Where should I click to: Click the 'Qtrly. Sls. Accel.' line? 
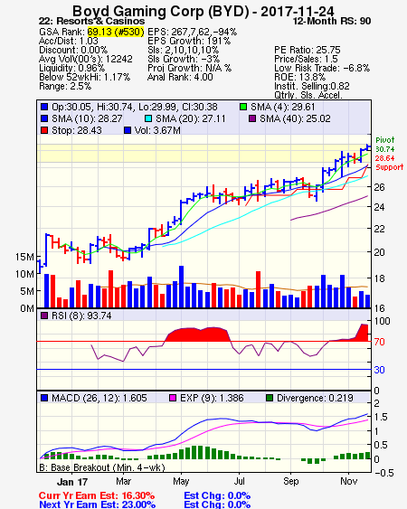tap(308, 95)
